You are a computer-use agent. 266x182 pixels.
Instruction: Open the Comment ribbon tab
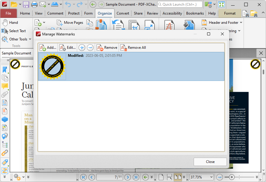pos(55,13)
